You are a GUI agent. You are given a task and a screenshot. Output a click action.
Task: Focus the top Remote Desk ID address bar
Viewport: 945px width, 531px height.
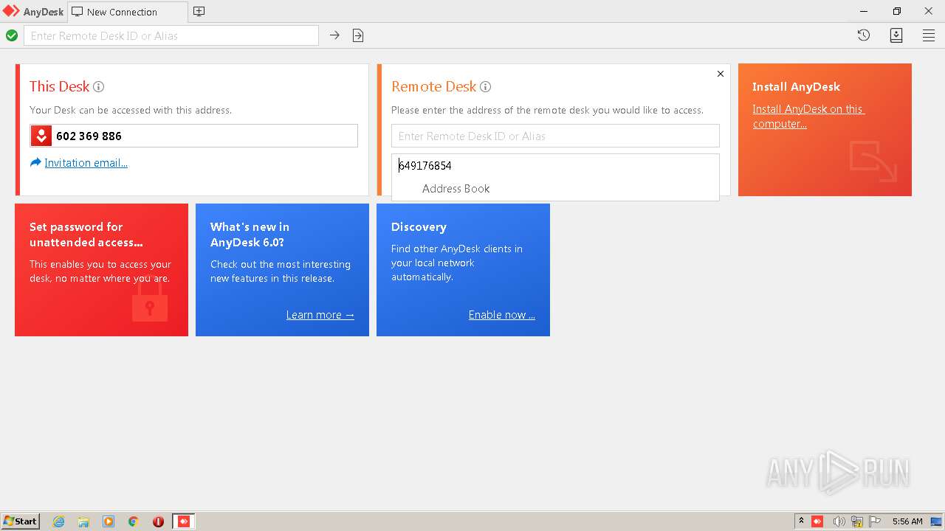point(171,35)
